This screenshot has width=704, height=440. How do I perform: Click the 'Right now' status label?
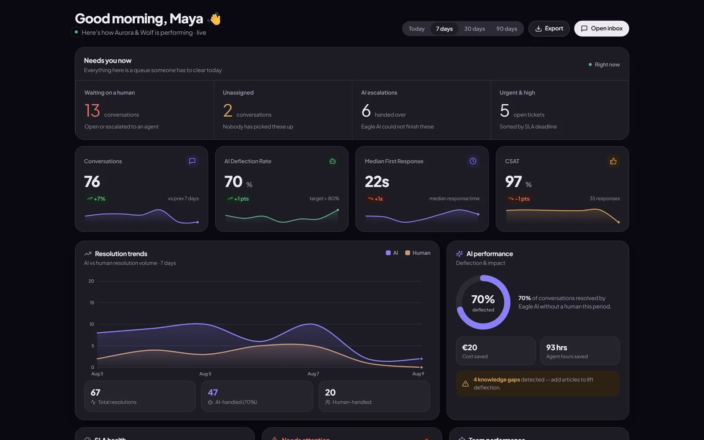607,65
